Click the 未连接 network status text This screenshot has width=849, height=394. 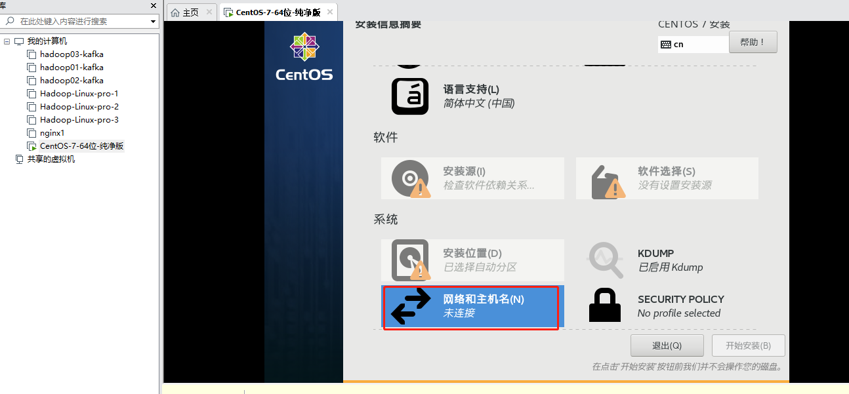(x=459, y=313)
